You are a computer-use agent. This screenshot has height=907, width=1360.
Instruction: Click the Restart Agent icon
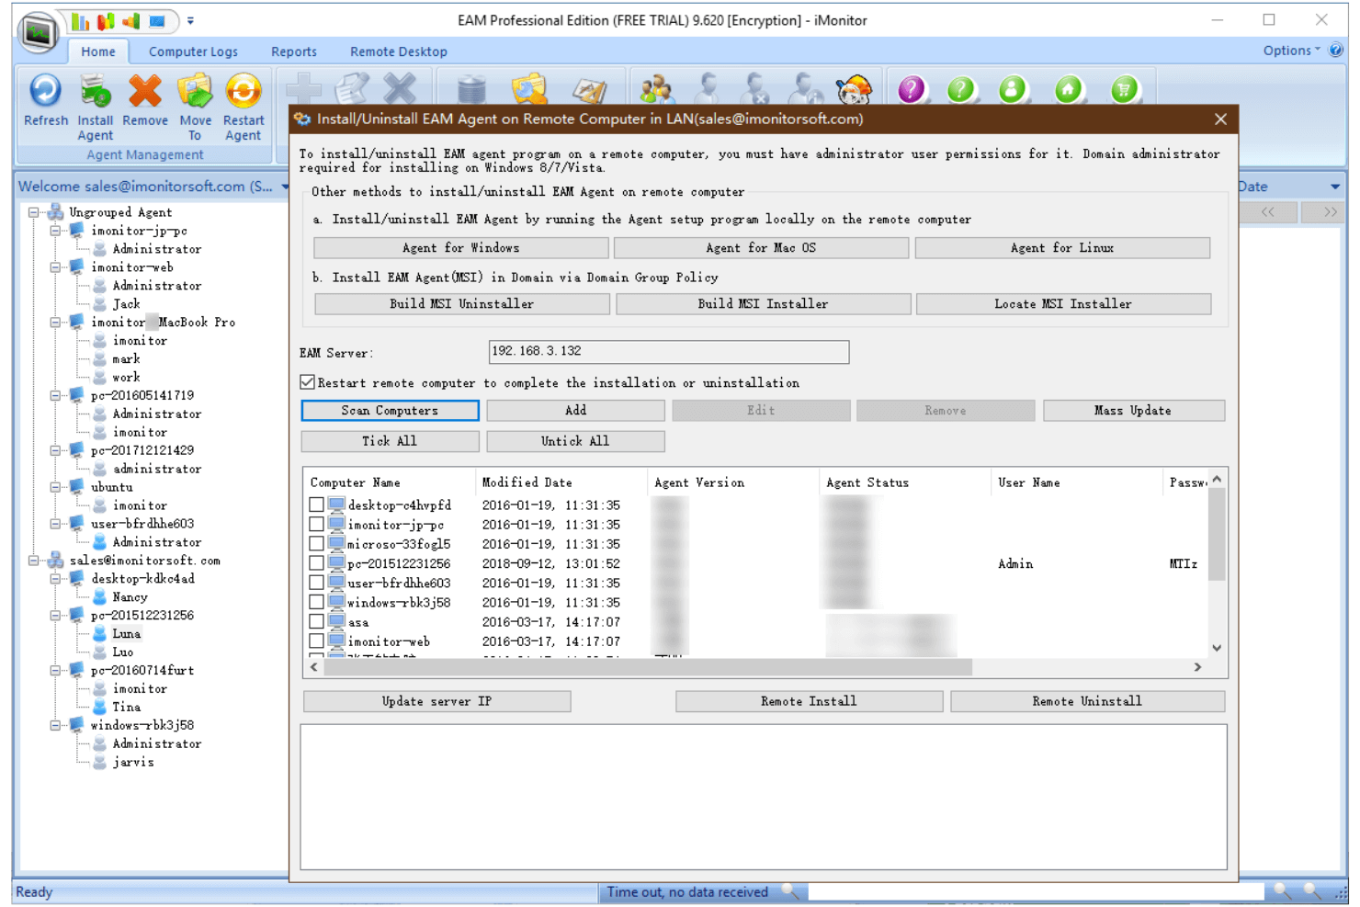point(244,92)
